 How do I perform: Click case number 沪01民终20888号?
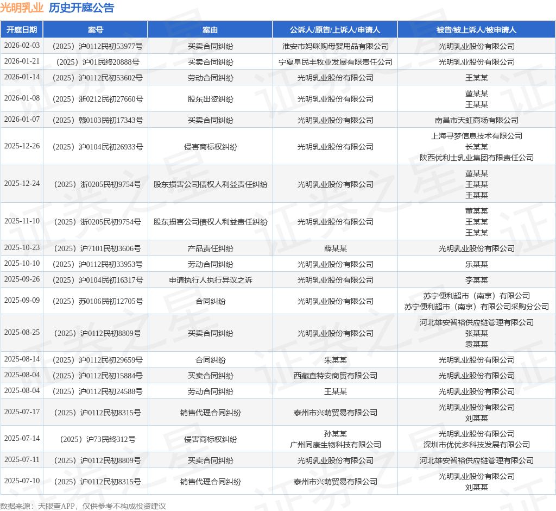tap(98, 62)
